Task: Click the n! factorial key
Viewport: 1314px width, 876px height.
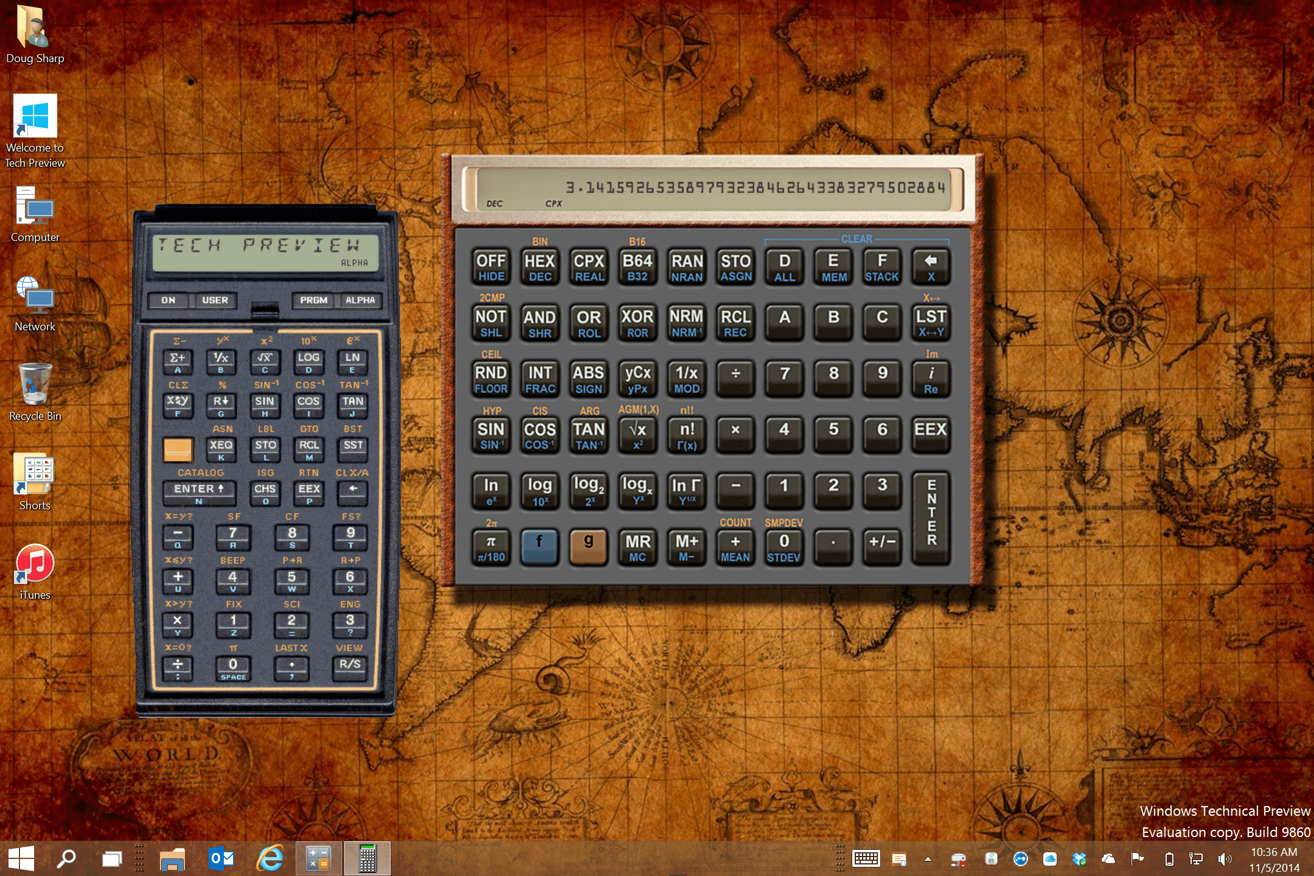Action: [x=687, y=435]
